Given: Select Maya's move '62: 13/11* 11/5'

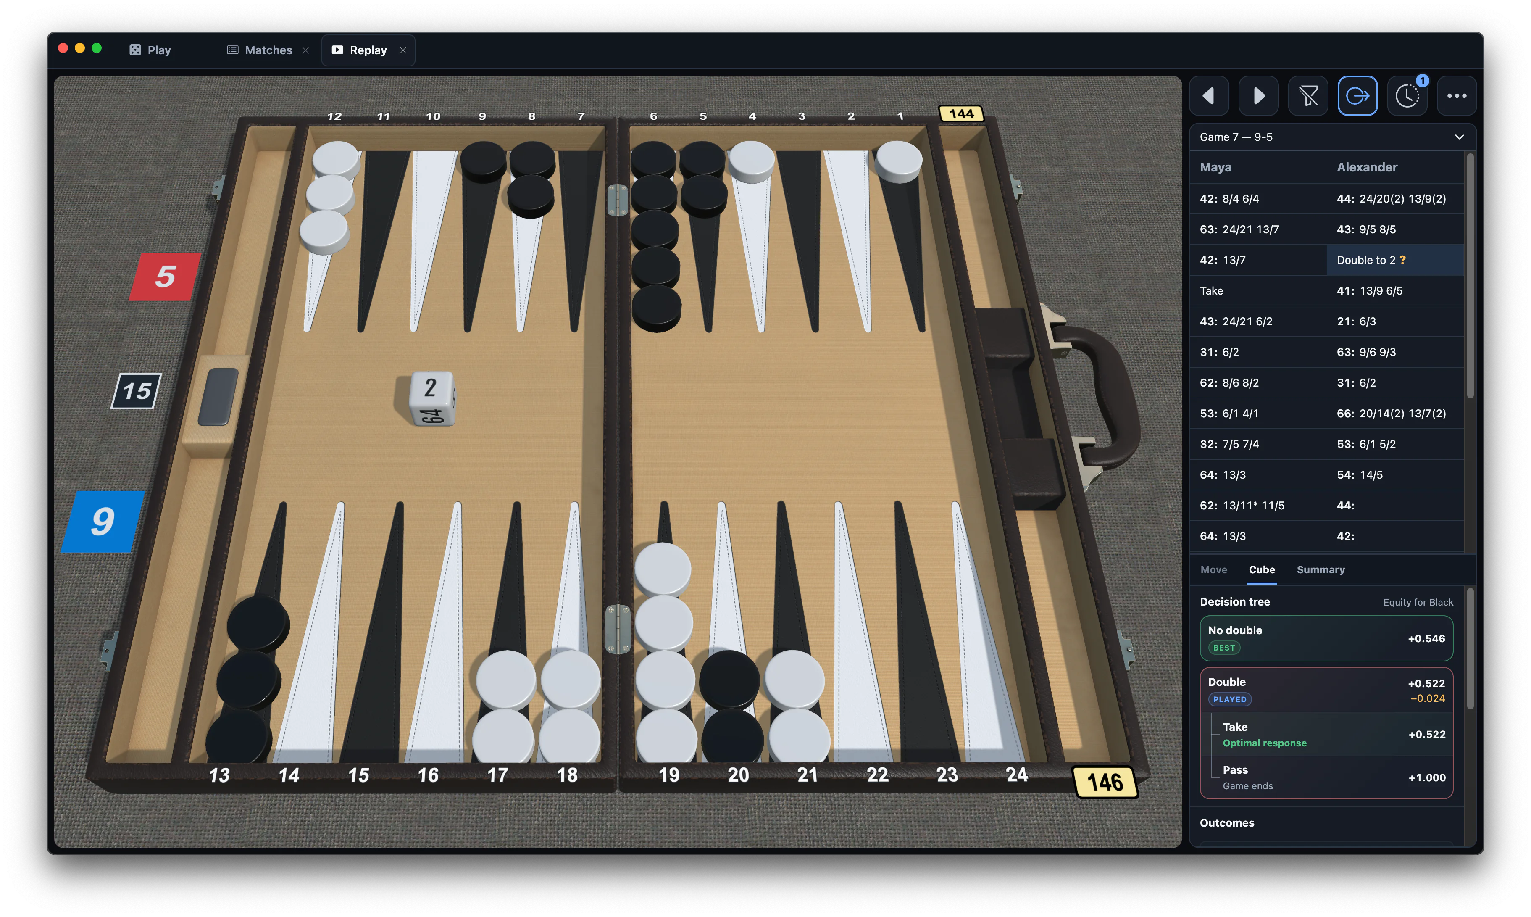Looking at the screenshot, I should pos(1257,506).
